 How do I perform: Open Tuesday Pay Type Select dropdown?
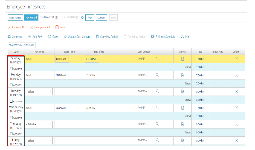[x=39, y=91]
